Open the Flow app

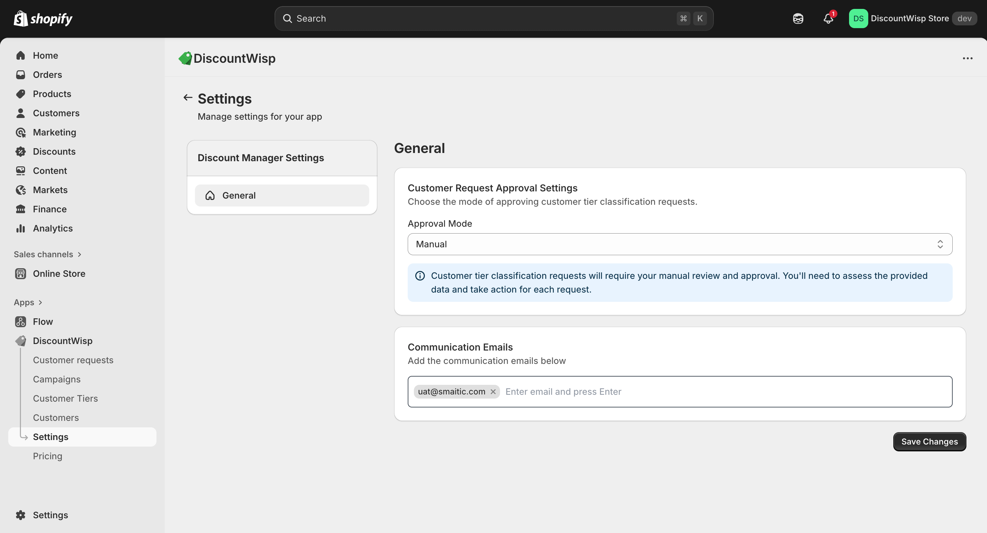click(x=43, y=322)
